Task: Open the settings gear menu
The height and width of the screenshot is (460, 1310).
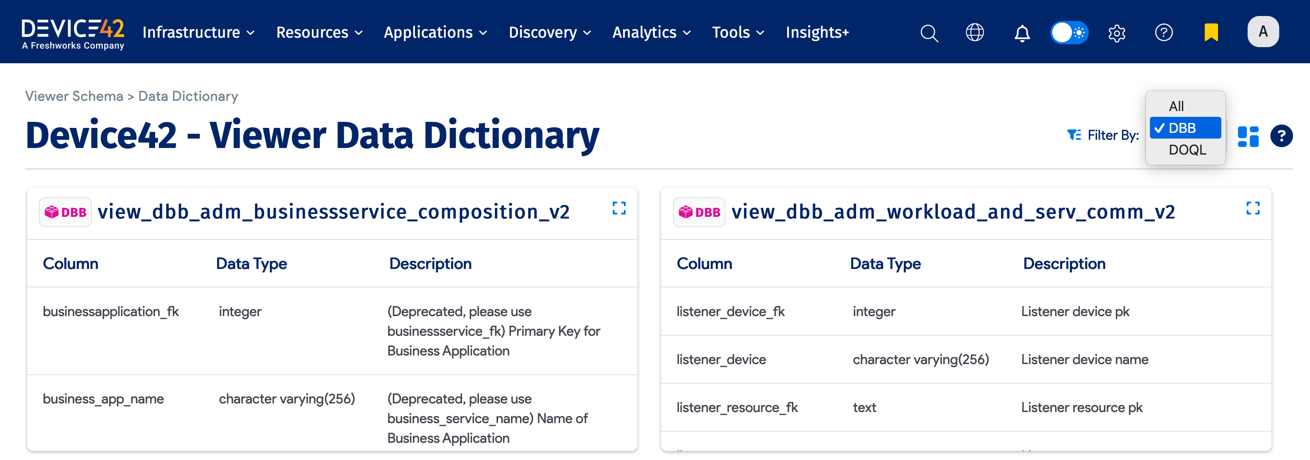Action: tap(1117, 32)
